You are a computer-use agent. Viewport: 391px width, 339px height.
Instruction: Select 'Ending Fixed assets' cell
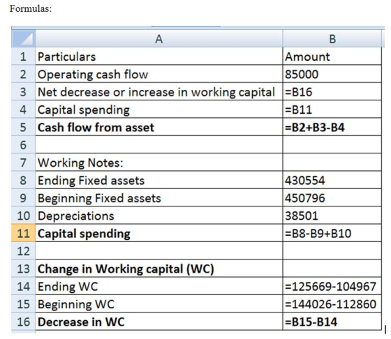[159, 180]
